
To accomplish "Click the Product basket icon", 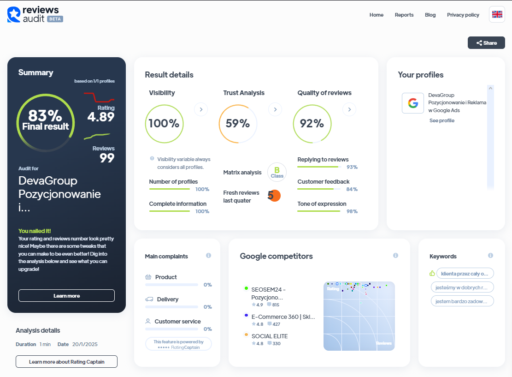I will click(148, 277).
